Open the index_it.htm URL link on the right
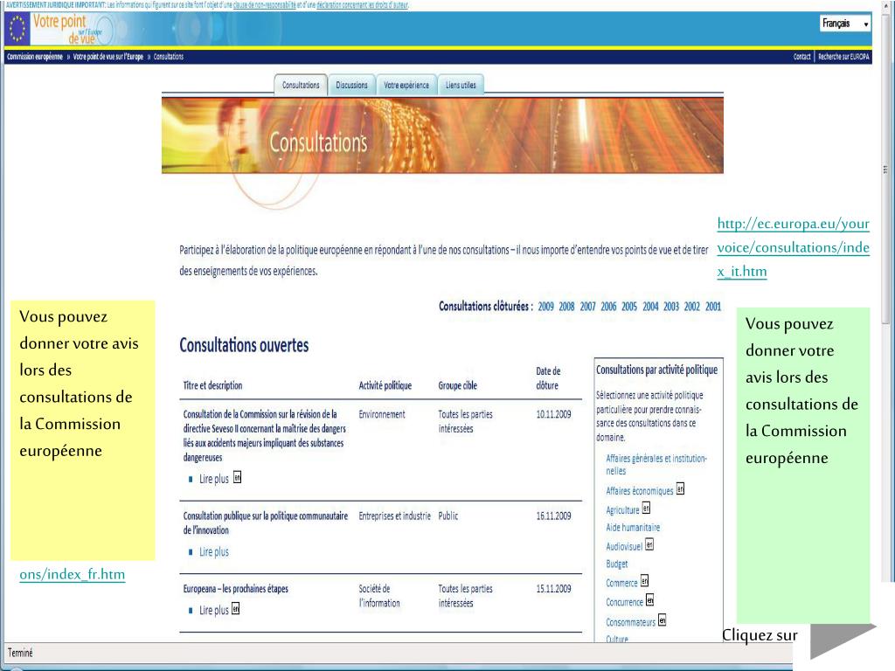 click(x=794, y=247)
